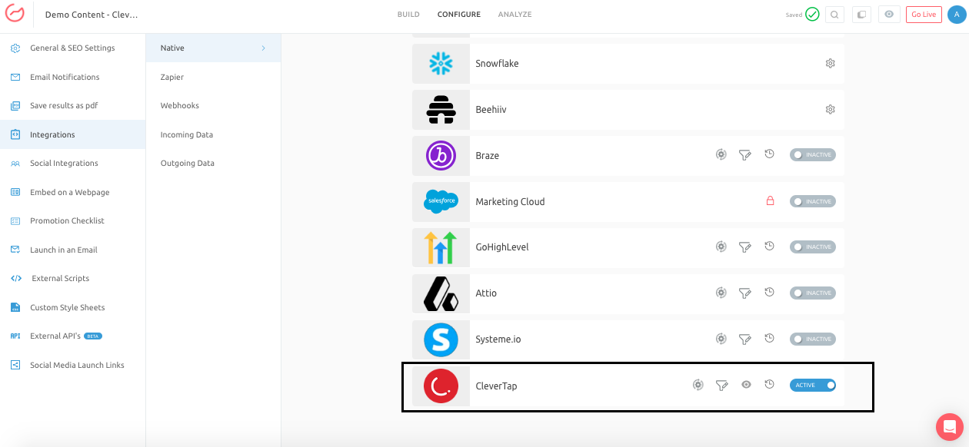Screen dimensions: 969x447
Task: Switch to the ANALYZE tab
Action: [x=514, y=15]
